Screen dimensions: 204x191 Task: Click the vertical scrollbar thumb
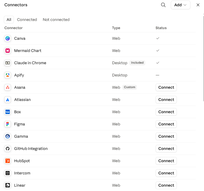click(203, 58)
